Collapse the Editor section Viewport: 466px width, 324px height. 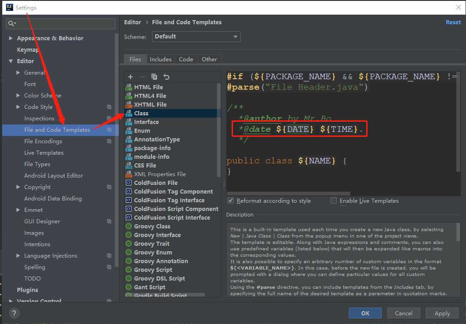click(11, 61)
